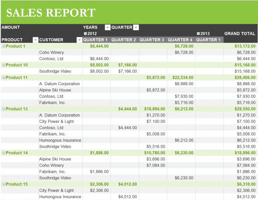This screenshot has width=258, height=200.
Task: Click the $1,886.00 Fabrikam Quarter 1 cell
Action: tap(99, 172)
